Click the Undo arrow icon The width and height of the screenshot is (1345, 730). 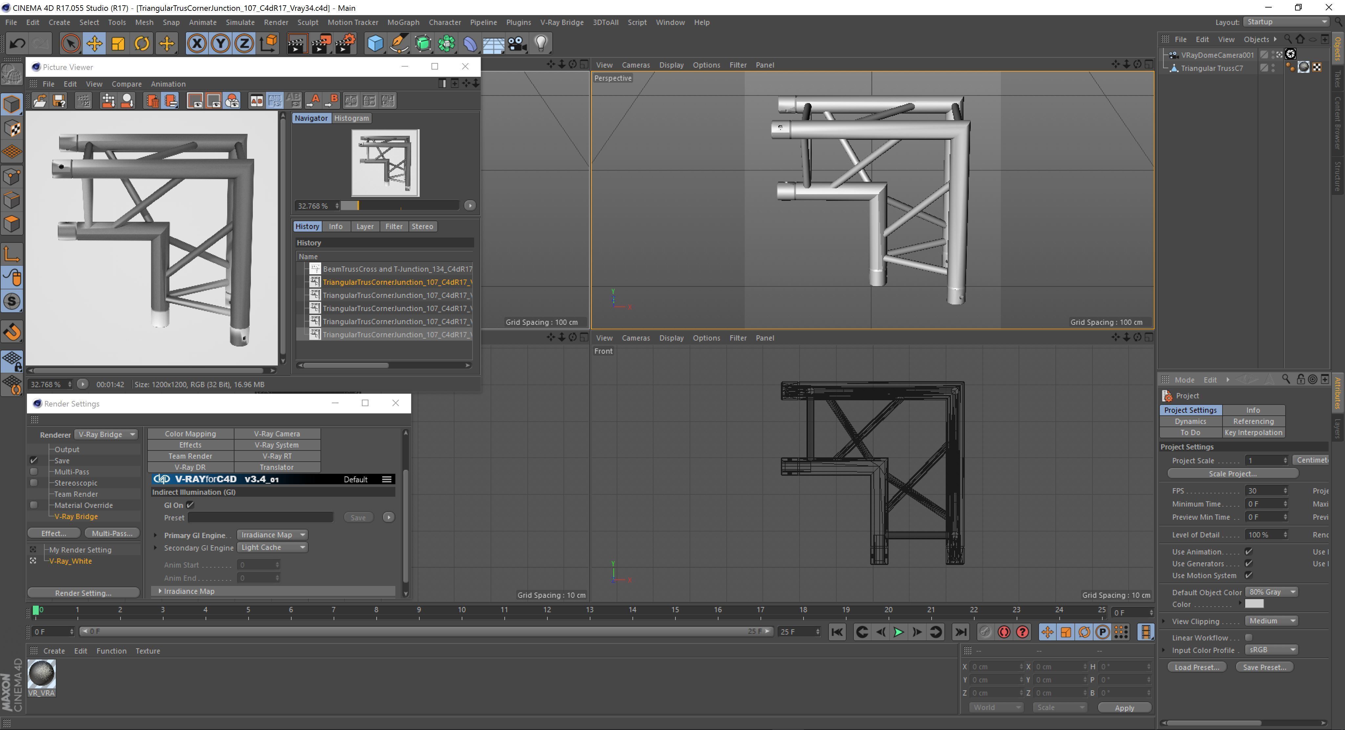[x=17, y=43]
